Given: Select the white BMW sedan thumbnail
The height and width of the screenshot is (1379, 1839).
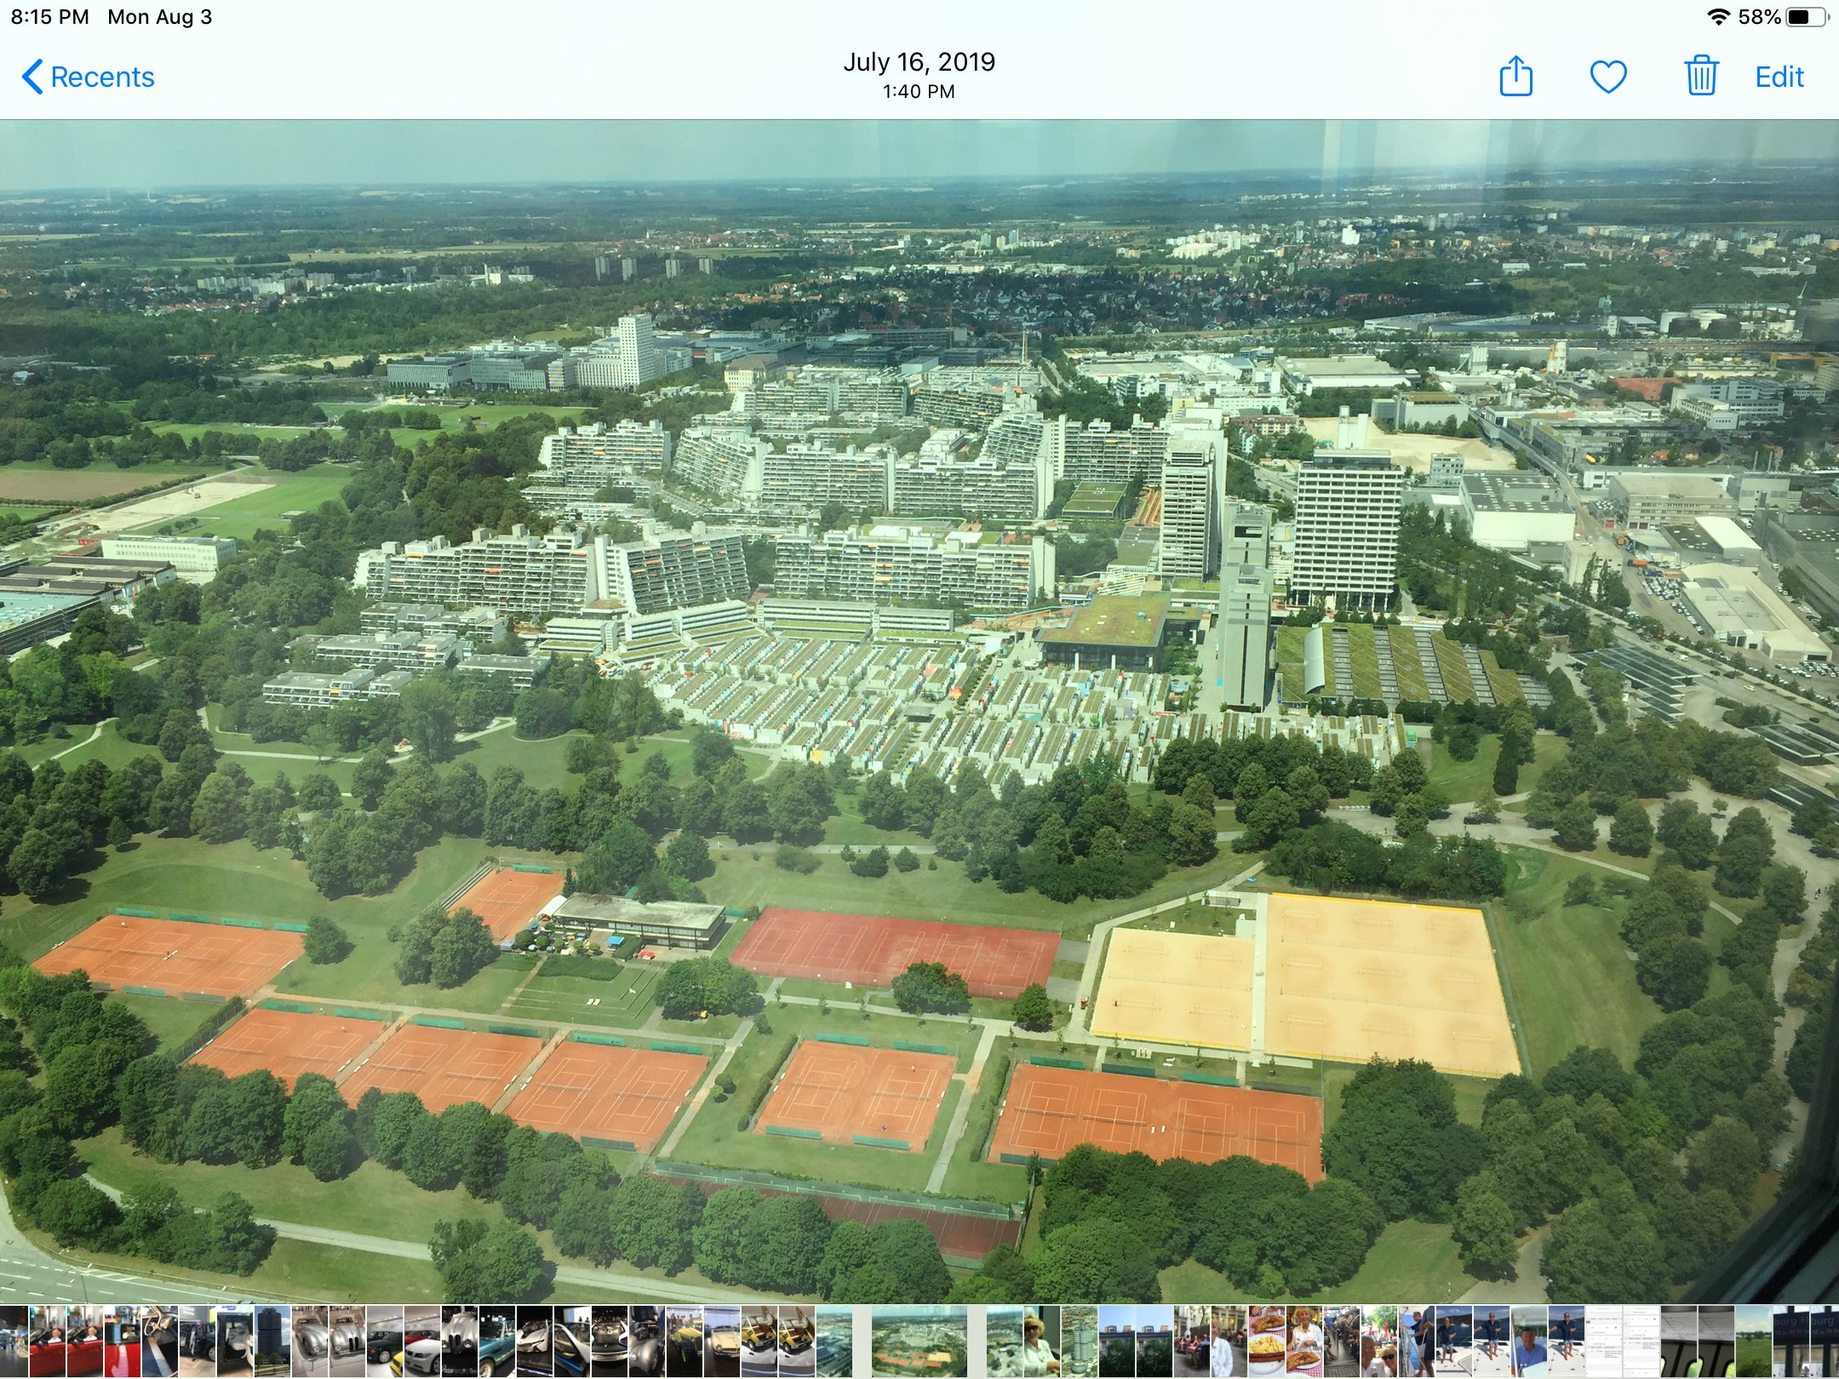Looking at the screenshot, I should click(x=422, y=1342).
